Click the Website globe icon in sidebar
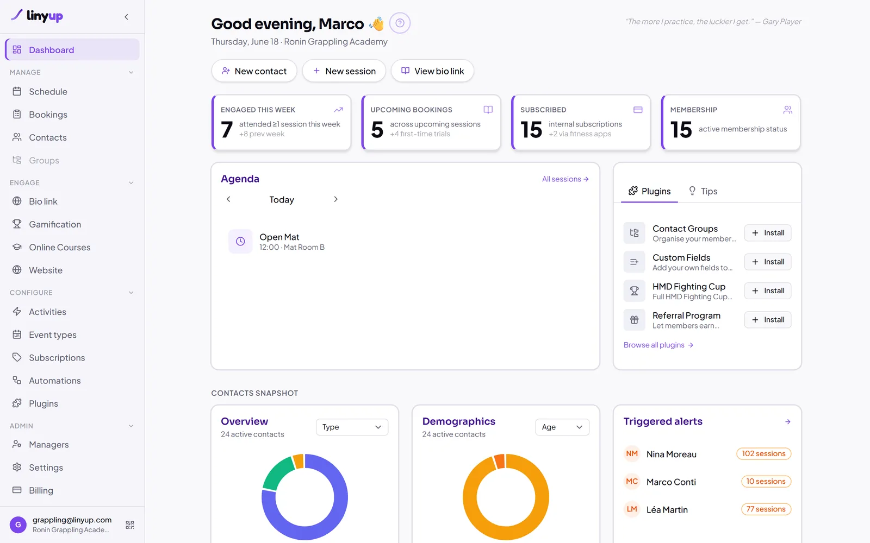 (x=17, y=269)
